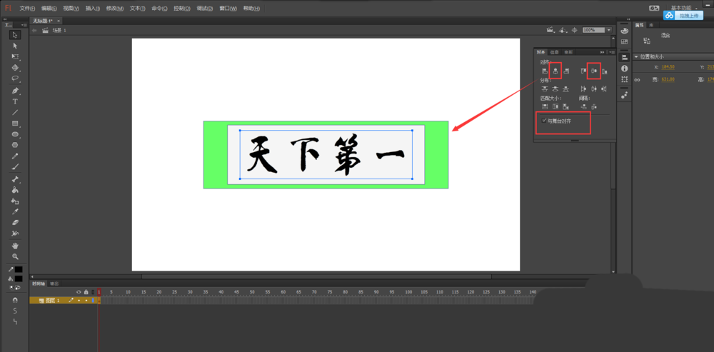This screenshot has width=714, height=352.
Task: Select the Ink Bottle tool
Action: [15, 201]
